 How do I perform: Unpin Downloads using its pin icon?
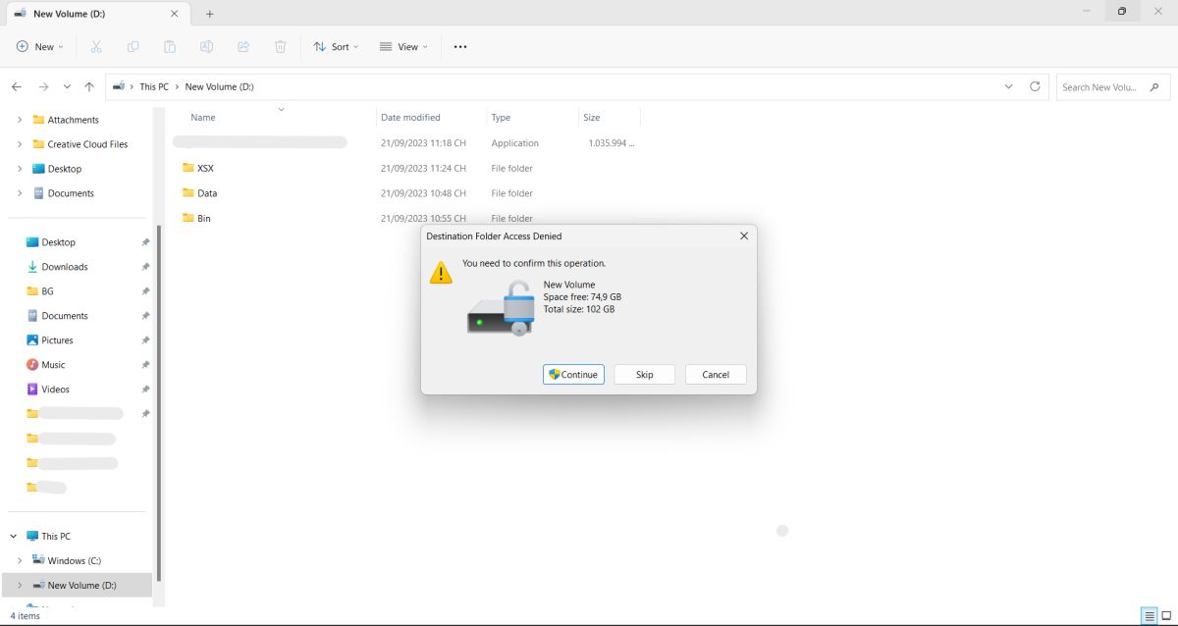[x=145, y=267]
